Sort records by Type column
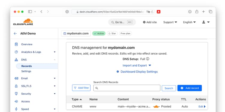 77,99
